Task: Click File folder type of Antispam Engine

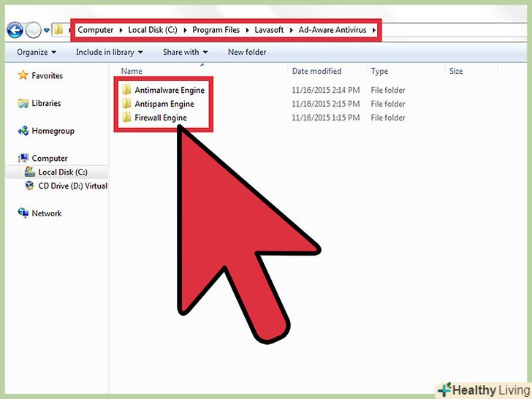Action: pyautogui.click(x=388, y=104)
